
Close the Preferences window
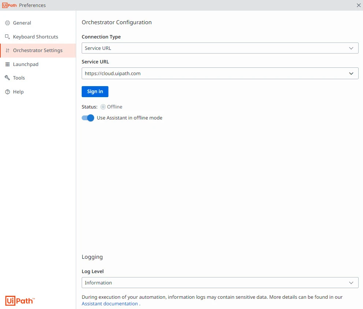359,5
